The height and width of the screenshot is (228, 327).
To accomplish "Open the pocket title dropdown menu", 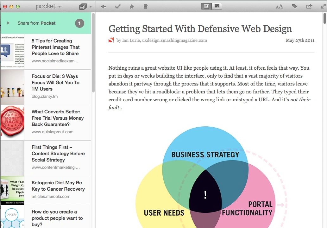I will coord(48,6).
